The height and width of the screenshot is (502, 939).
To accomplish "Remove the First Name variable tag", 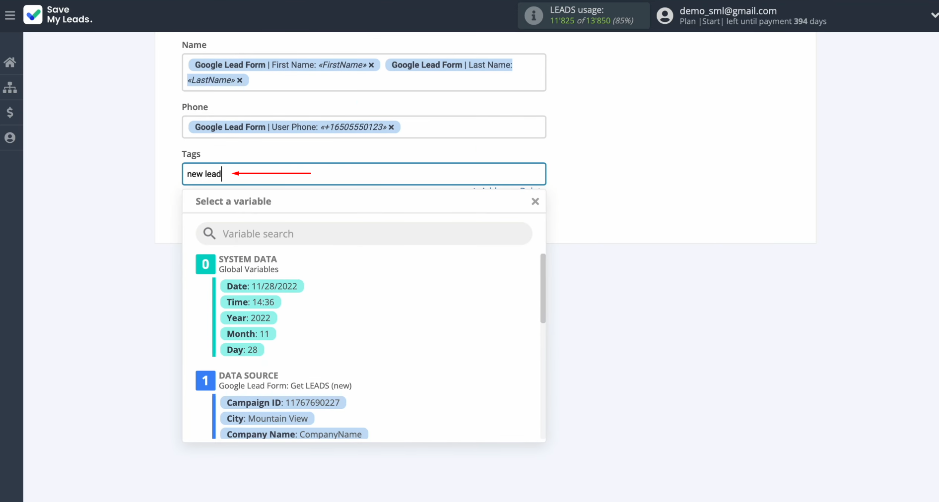I will point(371,65).
